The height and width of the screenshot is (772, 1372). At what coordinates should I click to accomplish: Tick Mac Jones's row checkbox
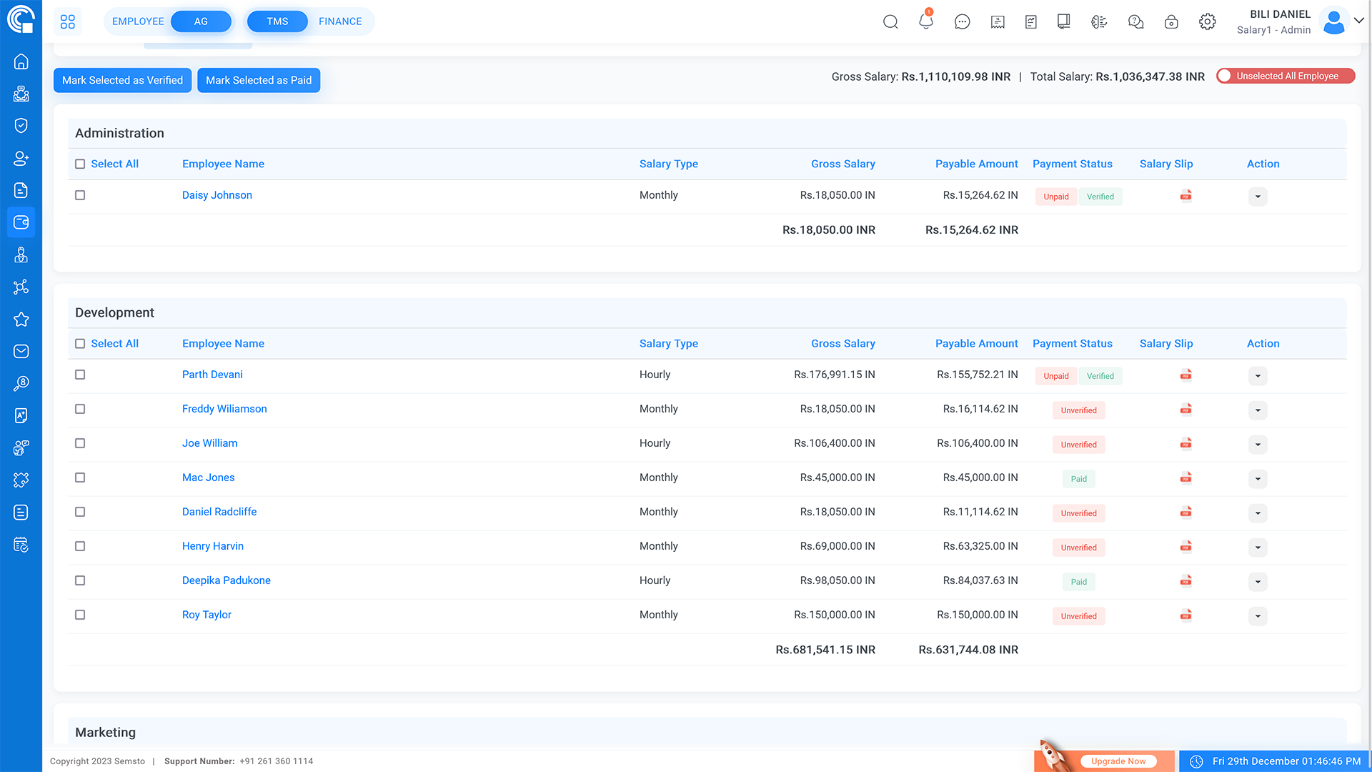(80, 477)
